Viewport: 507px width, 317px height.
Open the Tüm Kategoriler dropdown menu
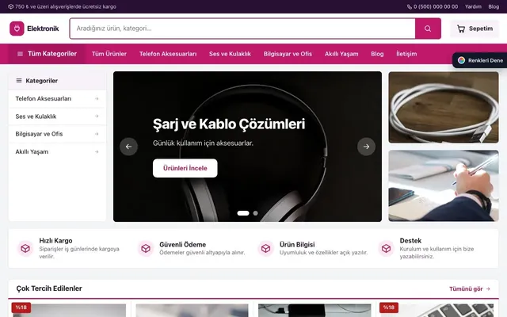click(47, 54)
